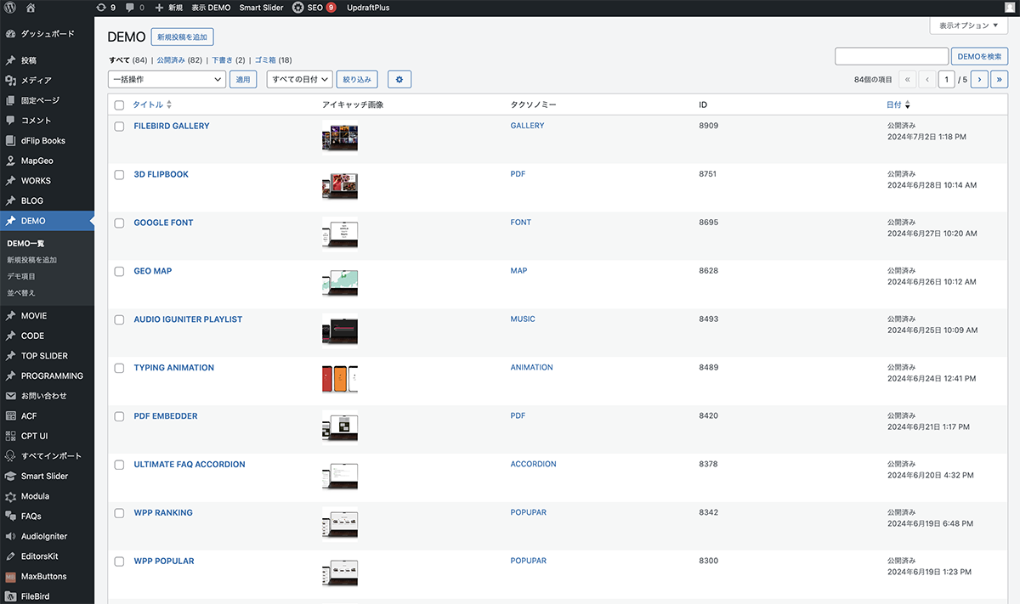Click the WordPress logo icon

tap(9, 8)
